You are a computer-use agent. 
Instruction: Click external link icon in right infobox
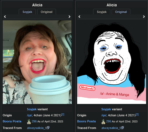click(122, 128)
